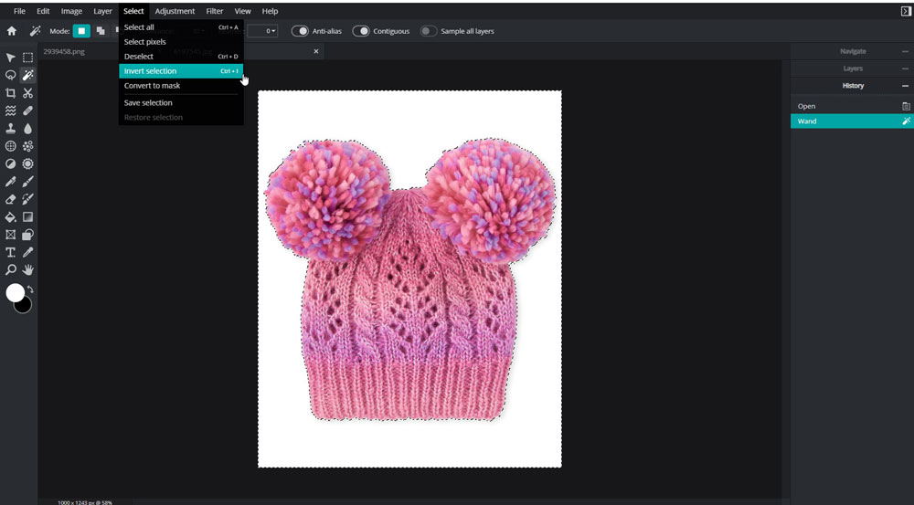914x505 pixels.
Task: Choose Deselect from the menu
Action: click(x=181, y=57)
